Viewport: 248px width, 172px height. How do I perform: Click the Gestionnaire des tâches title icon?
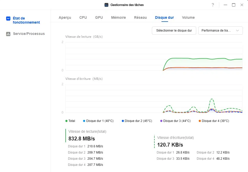tap(106, 5)
